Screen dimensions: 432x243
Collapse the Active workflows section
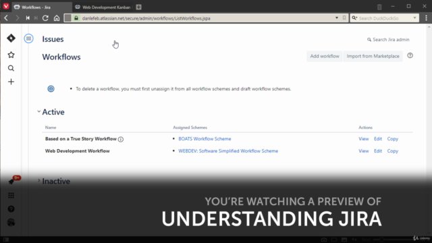pyautogui.click(x=39, y=111)
